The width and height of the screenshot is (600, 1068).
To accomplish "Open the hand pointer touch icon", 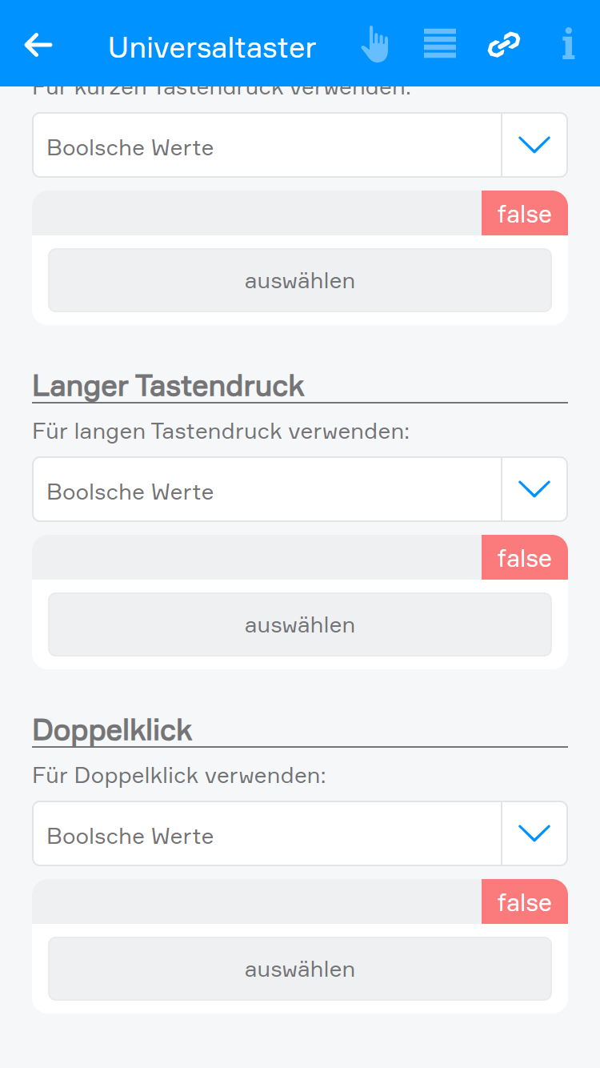I will 374,45.
